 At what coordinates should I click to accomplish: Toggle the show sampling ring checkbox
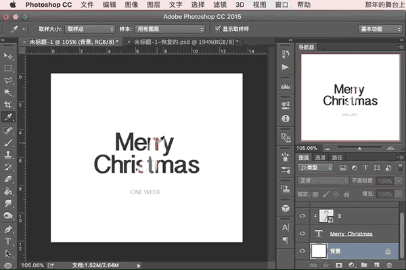click(218, 28)
